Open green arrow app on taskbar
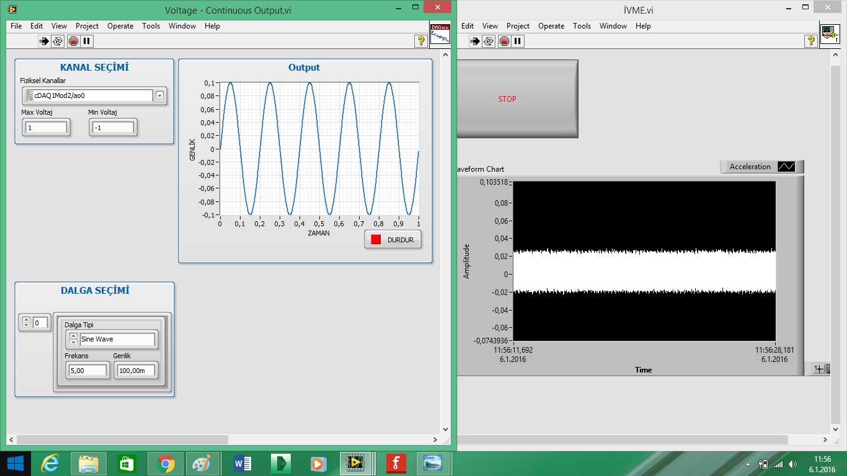This screenshot has height=476, width=847. tap(281, 464)
